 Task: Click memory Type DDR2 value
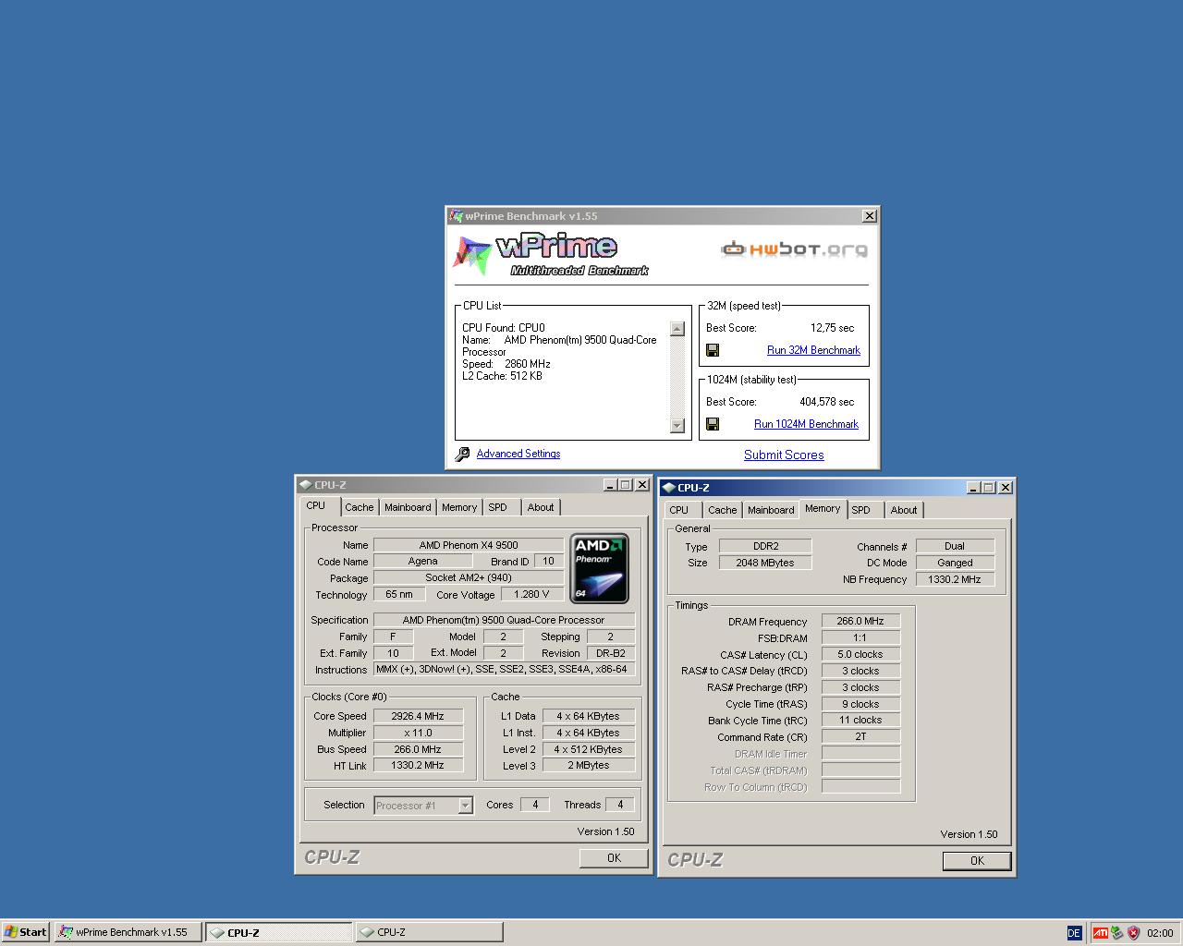tap(765, 546)
